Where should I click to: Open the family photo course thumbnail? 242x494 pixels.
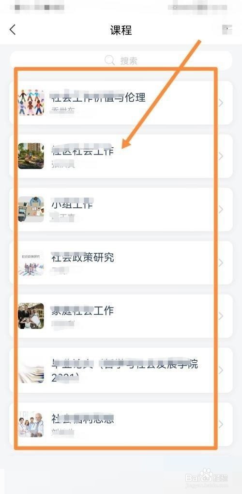(x=31, y=316)
